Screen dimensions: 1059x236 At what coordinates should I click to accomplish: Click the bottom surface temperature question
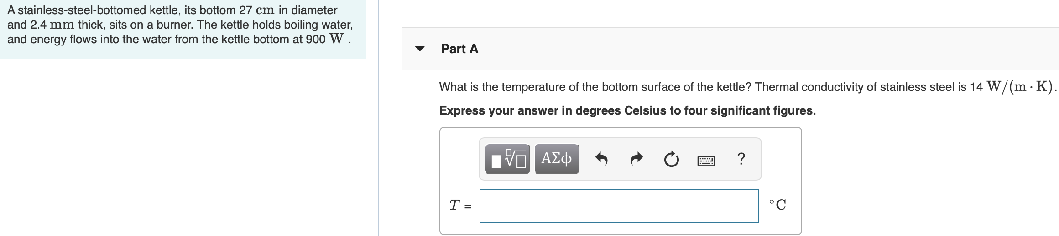click(x=595, y=87)
